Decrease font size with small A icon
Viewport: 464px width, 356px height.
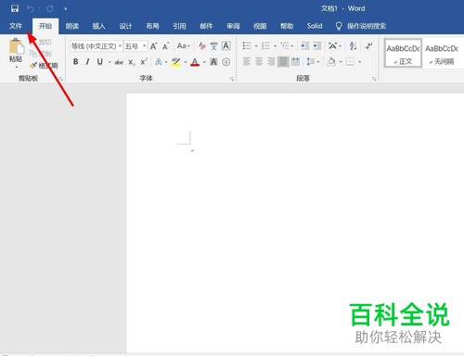(166, 46)
